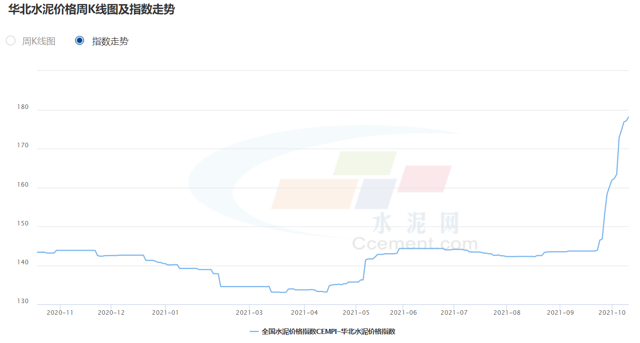The image size is (640, 343).
Task: Click y-axis value 180
Action: coord(23,107)
